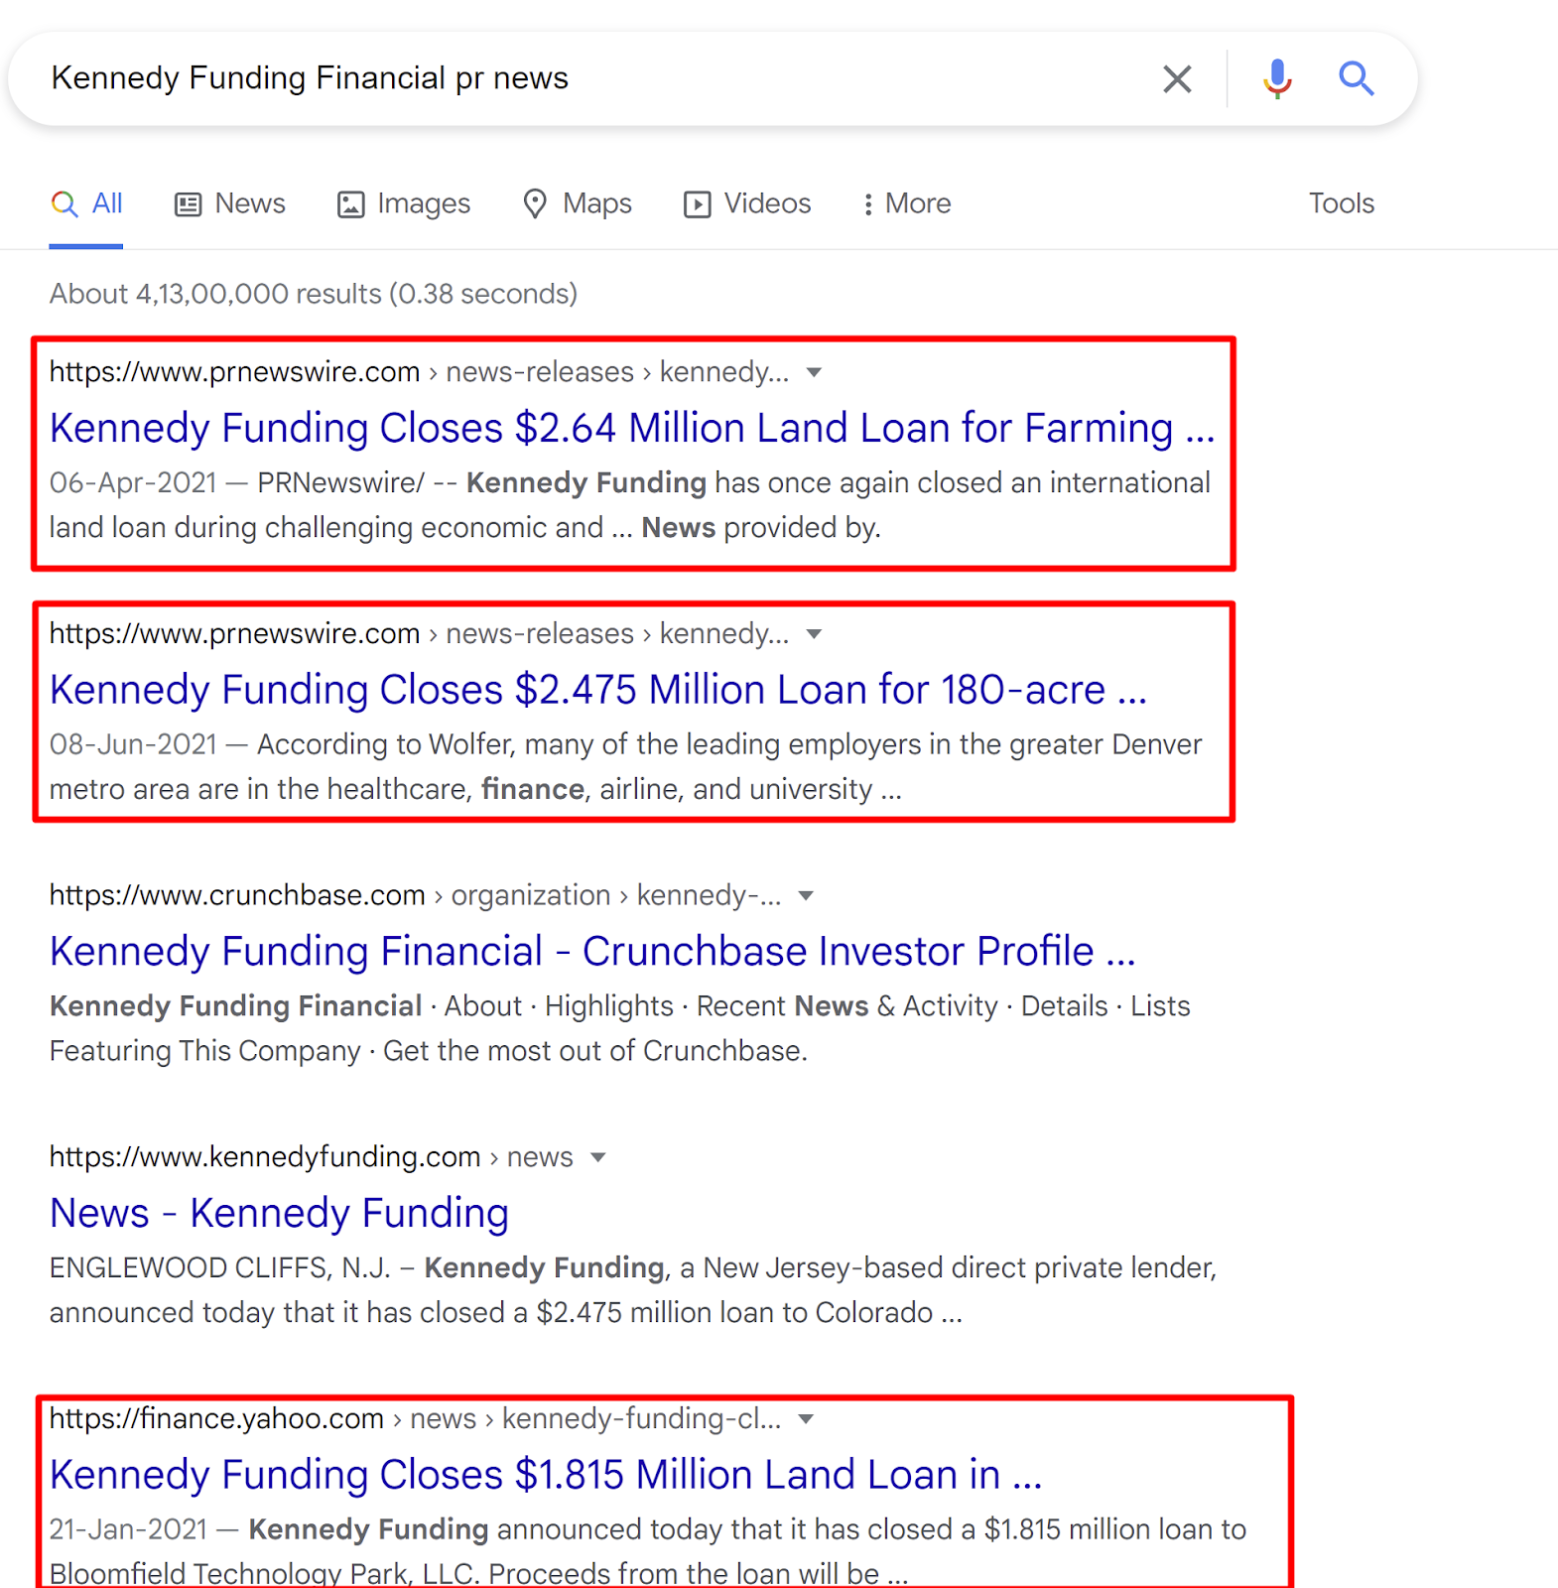Expand the arrow beside the finance.yahoo.com URL

(x=806, y=1420)
